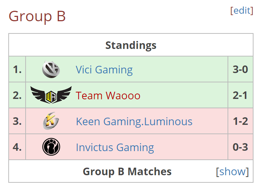
Task: Open the Keen Gaming.Luminous team page
Action: click(134, 122)
